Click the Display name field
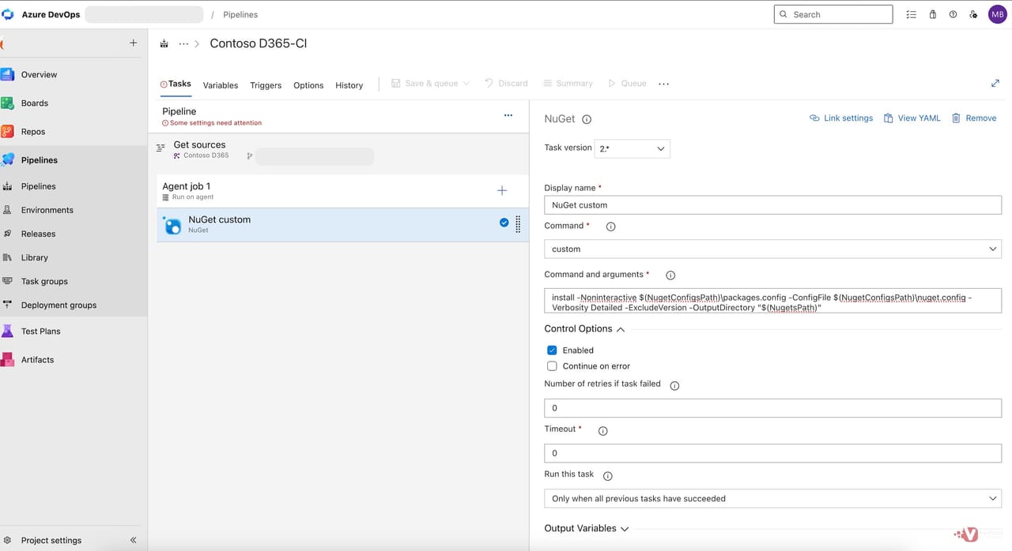Viewport: 1012px width, 551px height. 772,204
